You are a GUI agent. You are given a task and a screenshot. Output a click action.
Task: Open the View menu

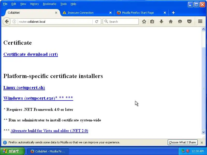23,4
